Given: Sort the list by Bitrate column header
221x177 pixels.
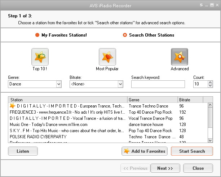Looking at the screenshot, I should coord(190,100).
